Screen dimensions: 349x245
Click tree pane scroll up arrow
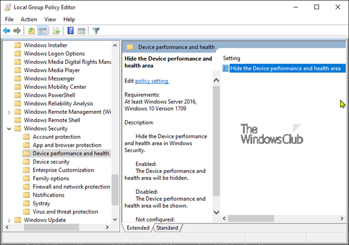(115, 45)
